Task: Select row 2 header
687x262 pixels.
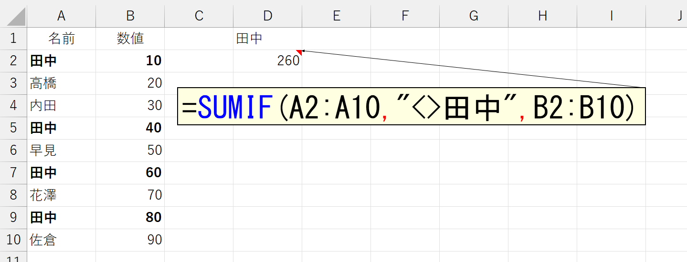Action: [x=13, y=61]
